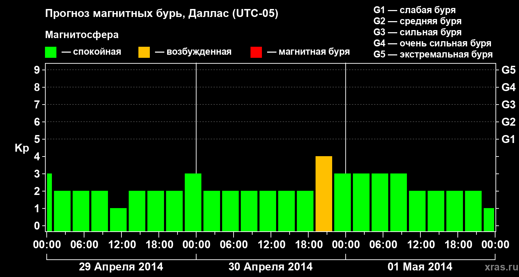Click the '— возбужденная' legend label
The image size is (519, 277).
point(193,52)
